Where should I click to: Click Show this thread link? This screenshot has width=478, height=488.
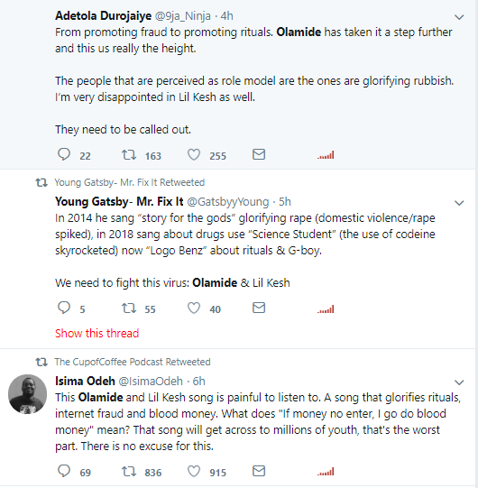[x=97, y=334]
